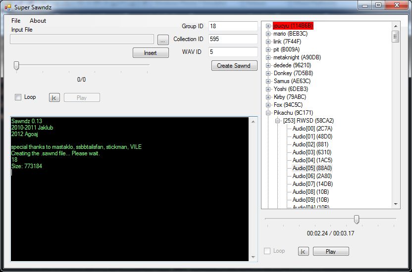412x272 pixels.
Task: Select the metaknight (A90DB) tree item
Action: (297, 57)
